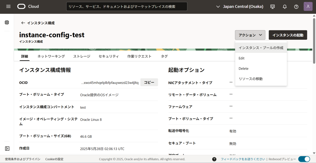The image size is (316, 163).
Task: Click the インスタンスの起動 button
Action: pos(288,35)
